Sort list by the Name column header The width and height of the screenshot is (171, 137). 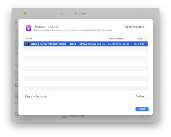pos(29,38)
